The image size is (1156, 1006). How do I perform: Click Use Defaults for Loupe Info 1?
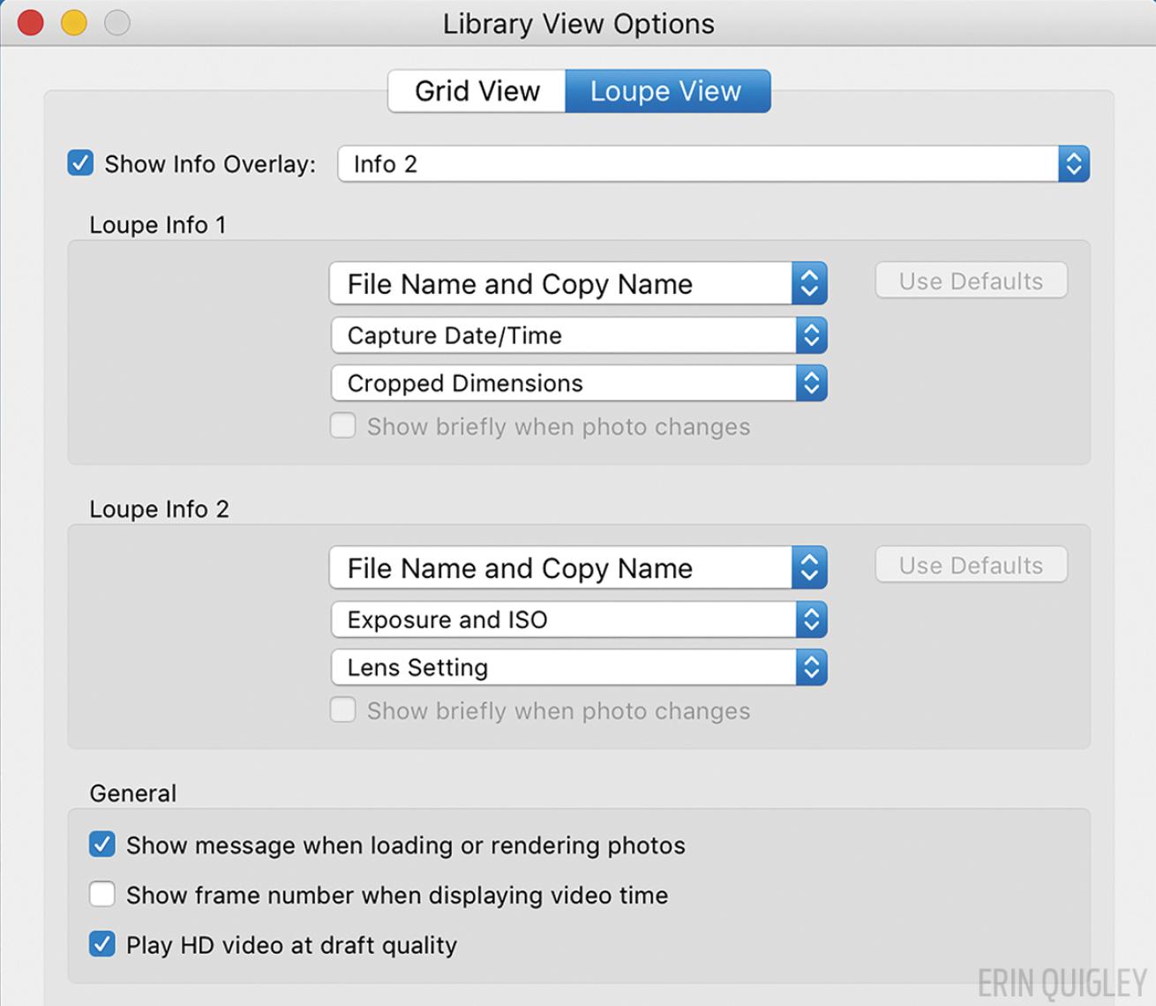pyautogui.click(x=971, y=281)
